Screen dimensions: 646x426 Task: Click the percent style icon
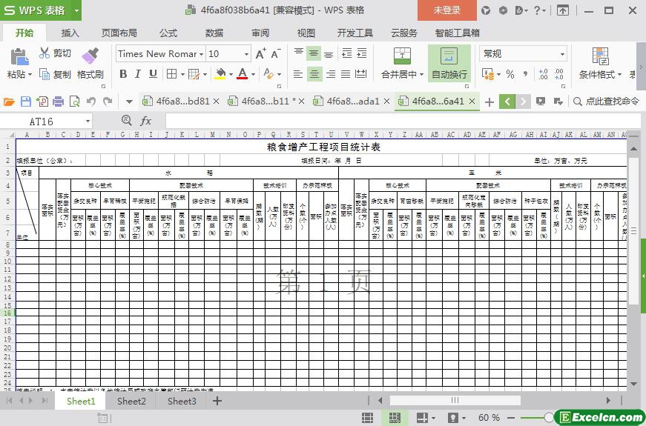[x=510, y=74]
